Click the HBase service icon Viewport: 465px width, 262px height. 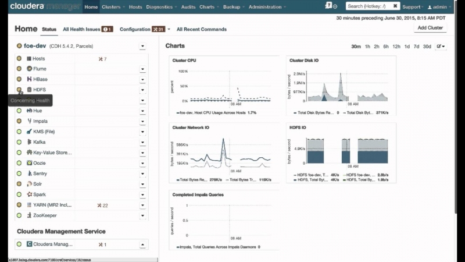29,79
